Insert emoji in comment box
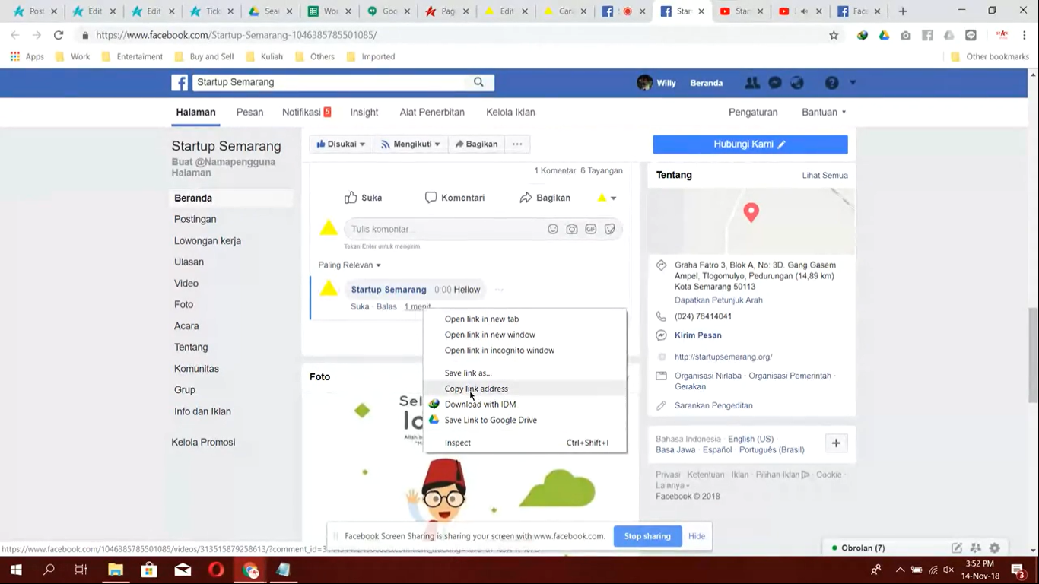The image size is (1039, 584). coord(553,229)
